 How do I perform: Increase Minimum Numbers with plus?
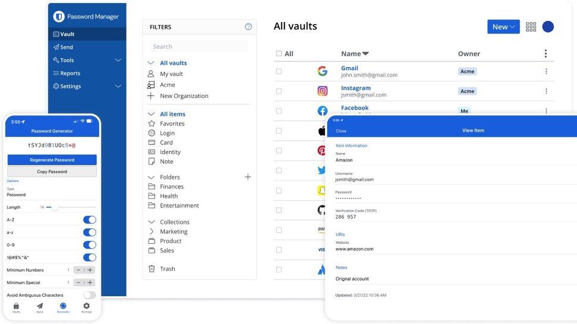point(90,270)
